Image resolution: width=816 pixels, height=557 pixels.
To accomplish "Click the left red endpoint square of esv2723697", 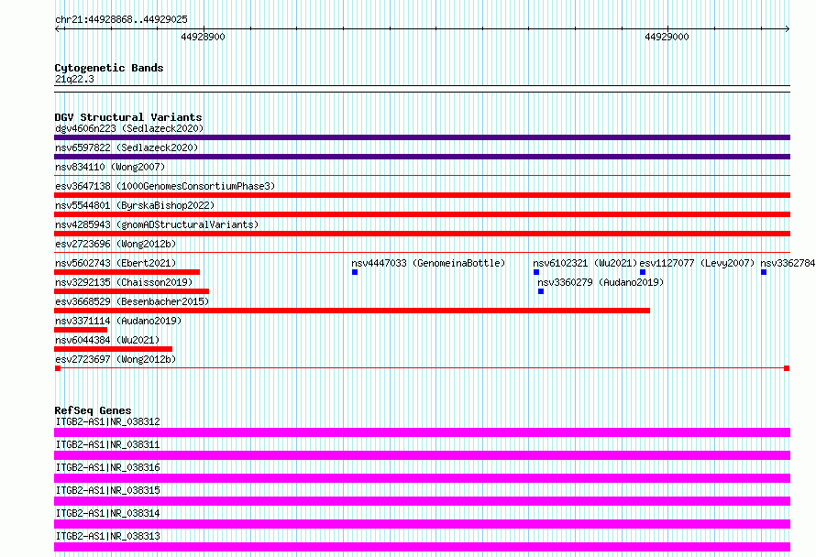I will [58, 368].
